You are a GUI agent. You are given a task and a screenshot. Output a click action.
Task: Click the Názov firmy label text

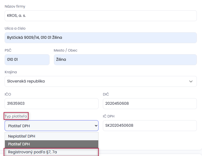point(15,6)
